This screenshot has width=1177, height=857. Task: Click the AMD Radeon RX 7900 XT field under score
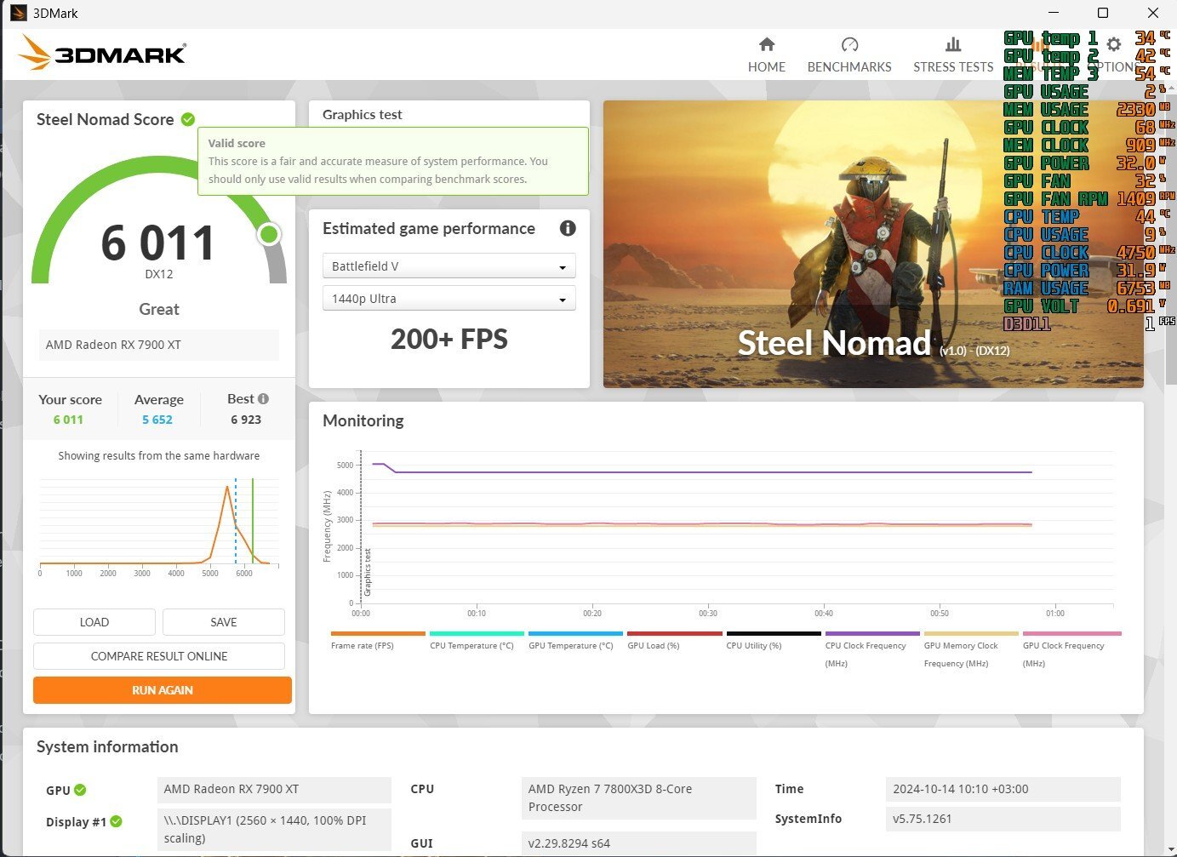pos(159,345)
